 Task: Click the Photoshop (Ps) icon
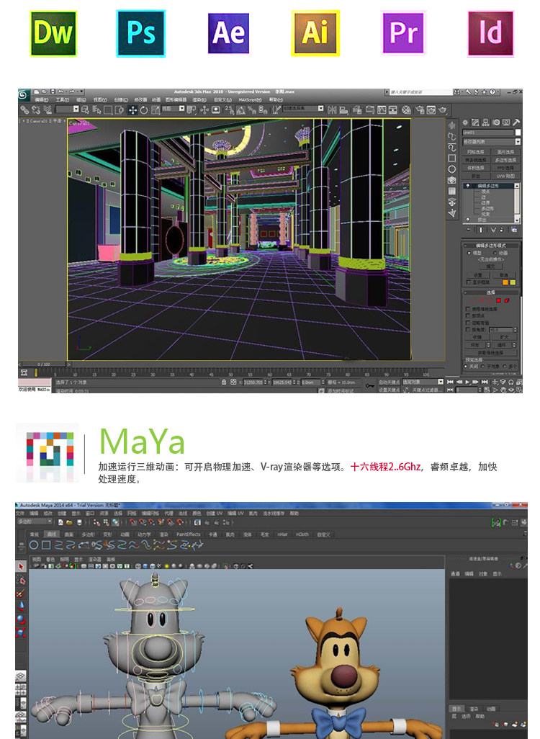pyautogui.click(x=141, y=33)
